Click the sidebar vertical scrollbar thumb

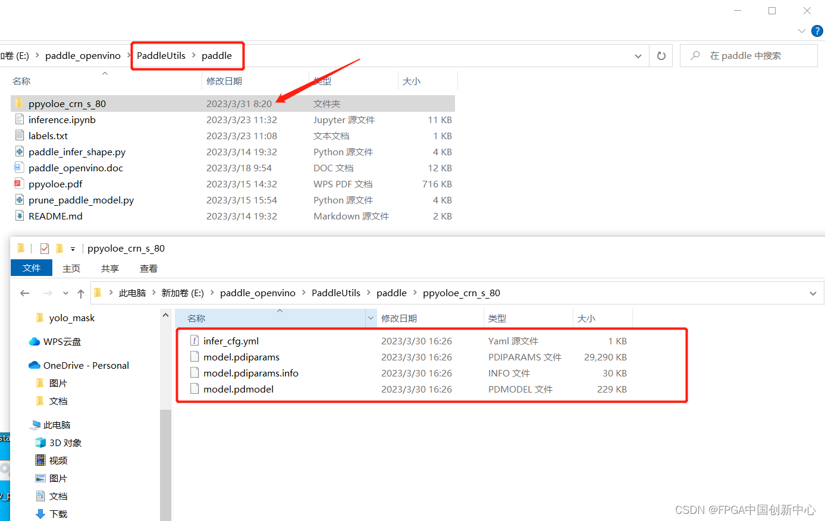(x=165, y=464)
